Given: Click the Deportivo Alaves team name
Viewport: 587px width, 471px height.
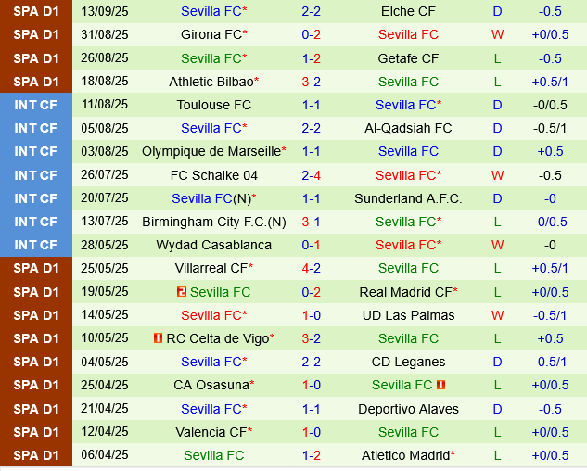Looking at the screenshot, I should pos(408,409).
